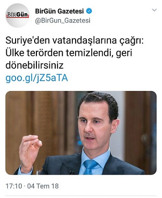The image size is (162, 198).
Task: Follow the goo.gl/jZ5aTA link
Action: point(37,78)
